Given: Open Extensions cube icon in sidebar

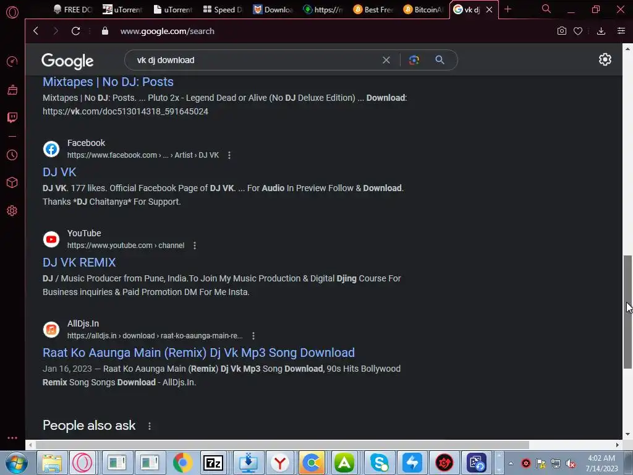Looking at the screenshot, I should coord(12,182).
